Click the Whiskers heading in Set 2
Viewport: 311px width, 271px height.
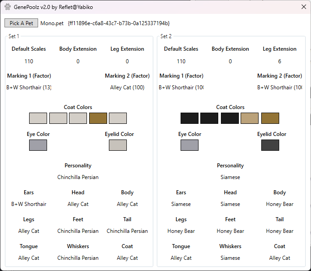(230, 246)
